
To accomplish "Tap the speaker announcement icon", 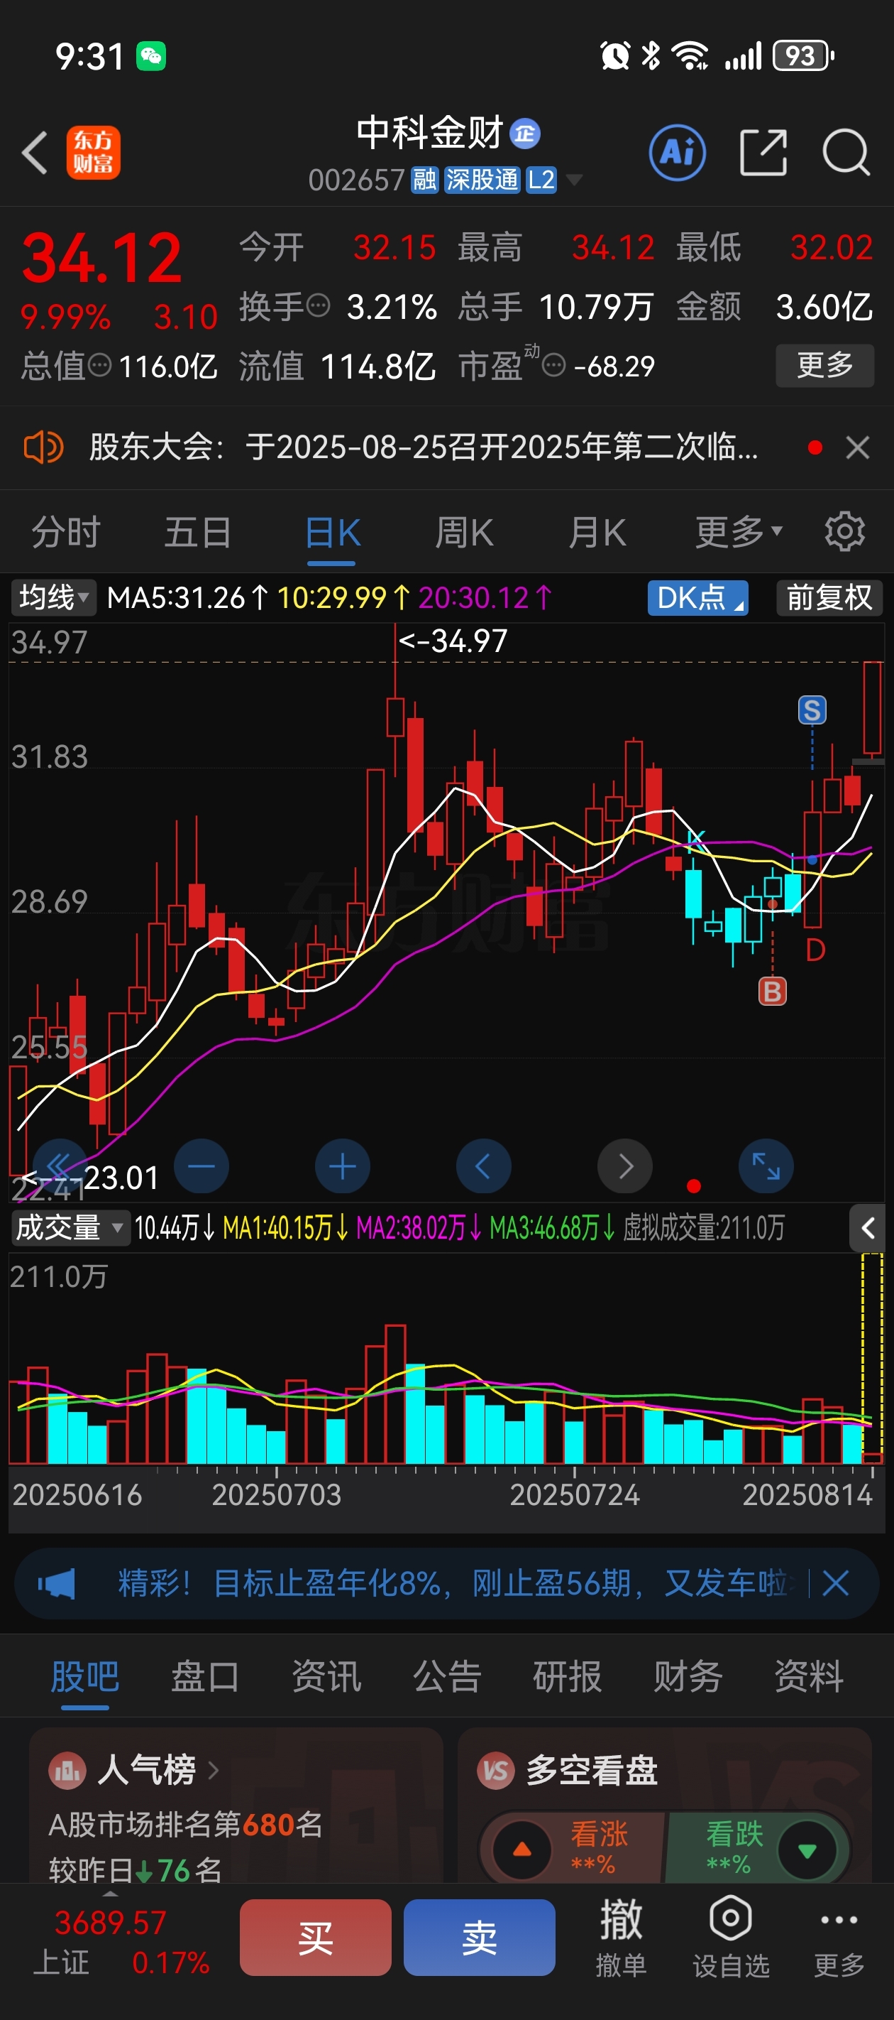I will point(43,447).
